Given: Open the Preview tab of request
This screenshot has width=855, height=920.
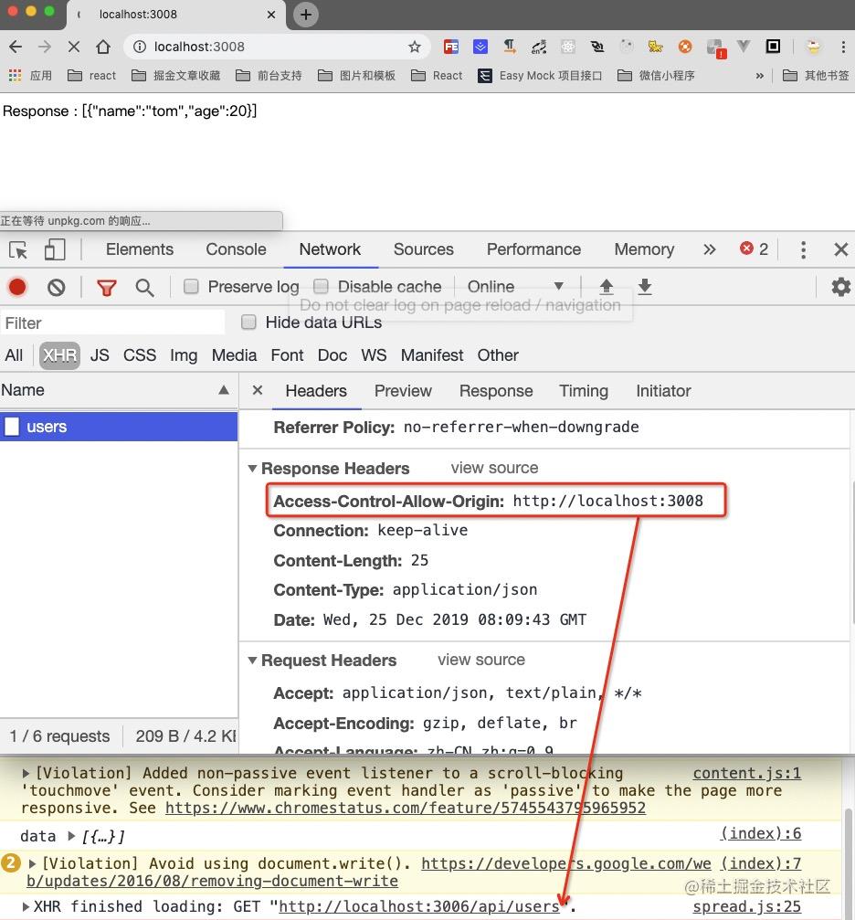Looking at the screenshot, I should pos(403,391).
